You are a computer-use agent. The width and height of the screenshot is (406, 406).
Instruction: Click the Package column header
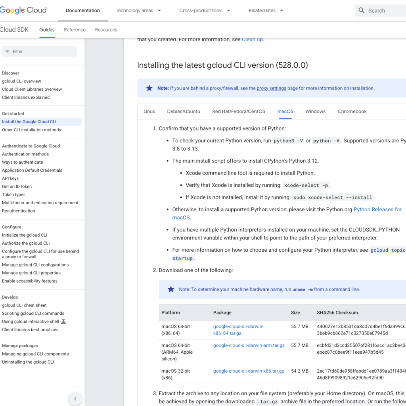point(222,312)
